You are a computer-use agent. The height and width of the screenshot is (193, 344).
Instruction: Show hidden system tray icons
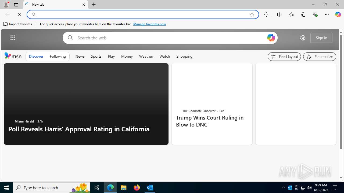click(x=284, y=188)
